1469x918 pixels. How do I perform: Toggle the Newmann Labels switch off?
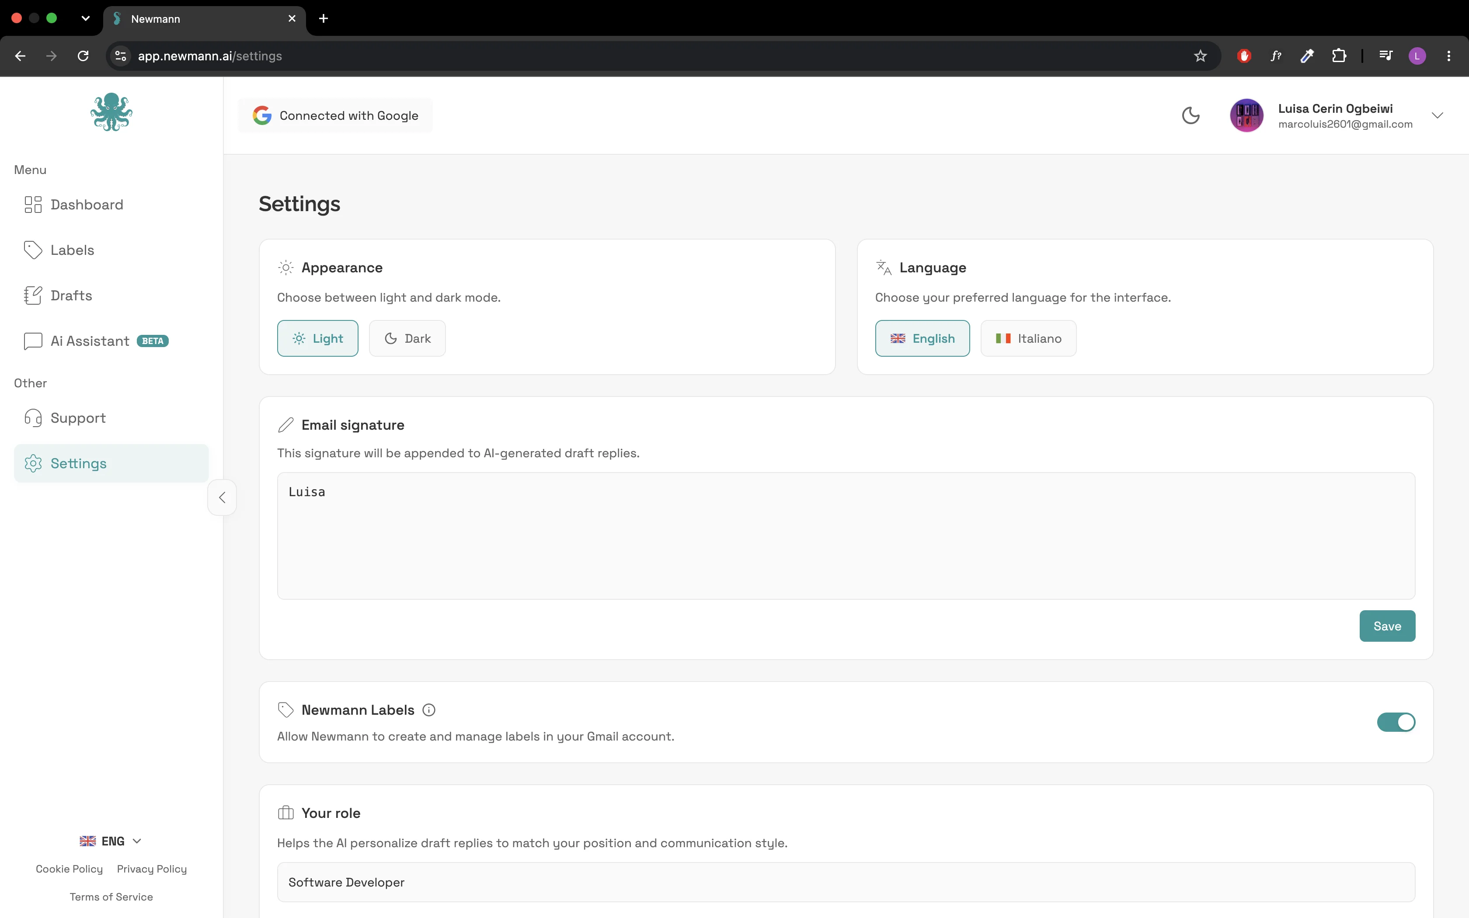[x=1396, y=722]
